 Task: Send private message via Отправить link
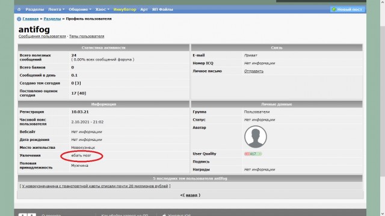[x=254, y=71]
